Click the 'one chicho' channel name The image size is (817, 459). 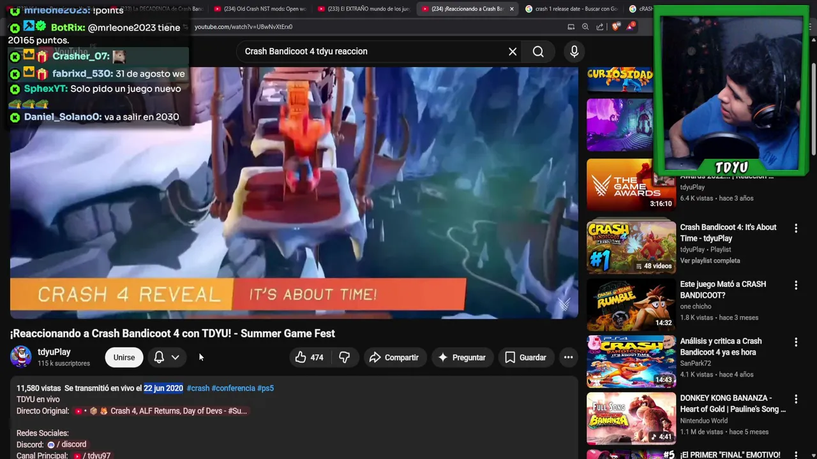tap(696, 307)
